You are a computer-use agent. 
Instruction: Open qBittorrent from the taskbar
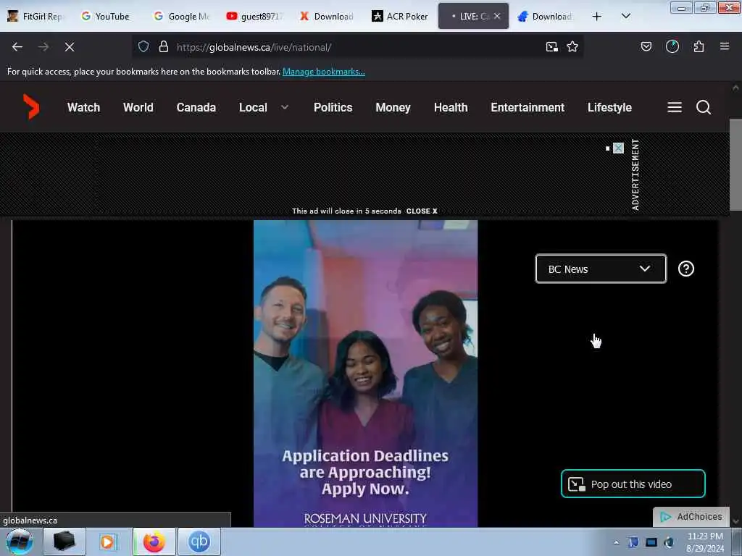(199, 542)
